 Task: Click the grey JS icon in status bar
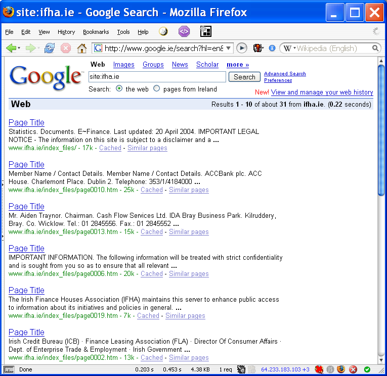tap(330, 369)
